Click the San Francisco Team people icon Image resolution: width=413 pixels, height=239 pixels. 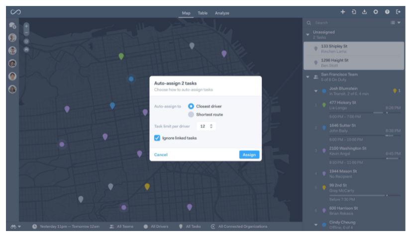[x=315, y=77]
